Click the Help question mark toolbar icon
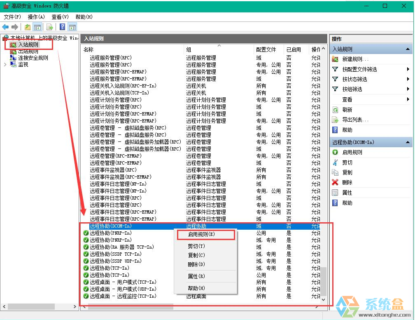415x320 pixels. [63, 27]
